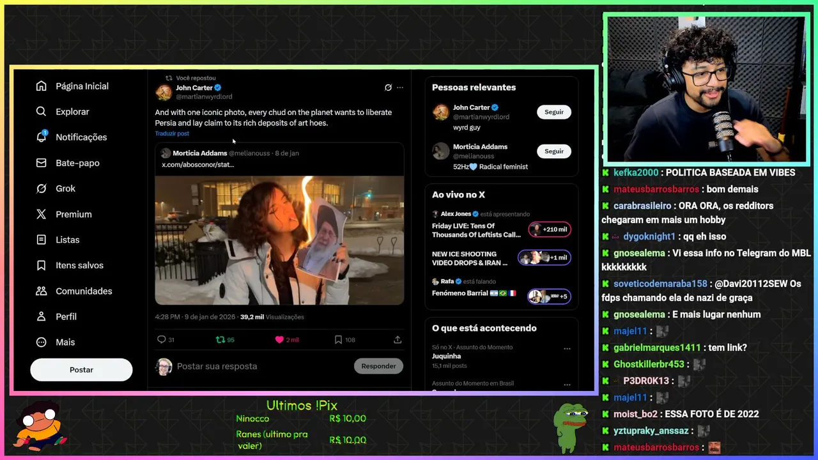This screenshot has height=460, width=818.
Task: Click John Carter verified badge on post
Action: [x=218, y=88]
